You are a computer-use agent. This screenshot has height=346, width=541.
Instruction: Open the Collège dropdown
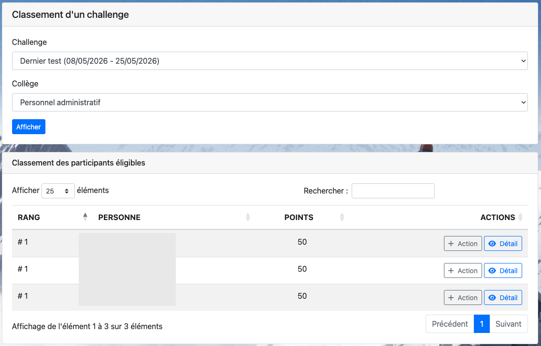pyautogui.click(x=270, y=102)
